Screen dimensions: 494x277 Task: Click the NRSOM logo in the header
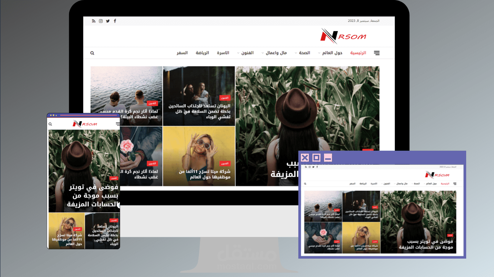(344, 36)
